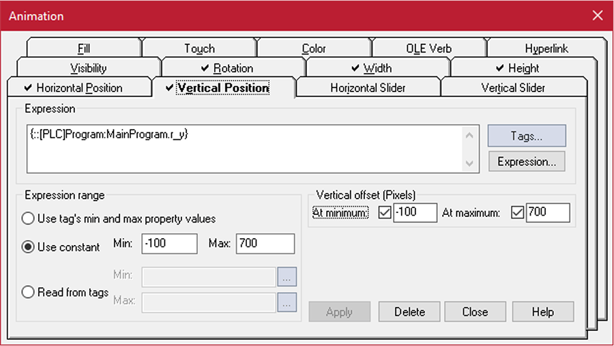Click the expression box scroll up arrow
614x346 pixels.
(469, 136)
